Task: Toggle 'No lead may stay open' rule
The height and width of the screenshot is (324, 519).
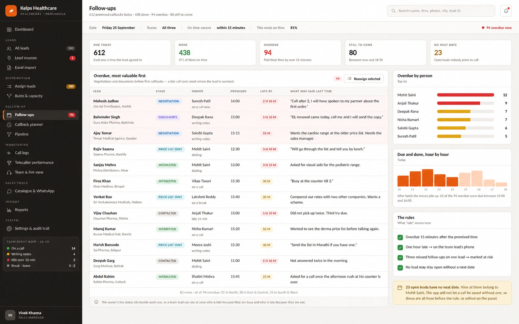Action: coord(400,267)
